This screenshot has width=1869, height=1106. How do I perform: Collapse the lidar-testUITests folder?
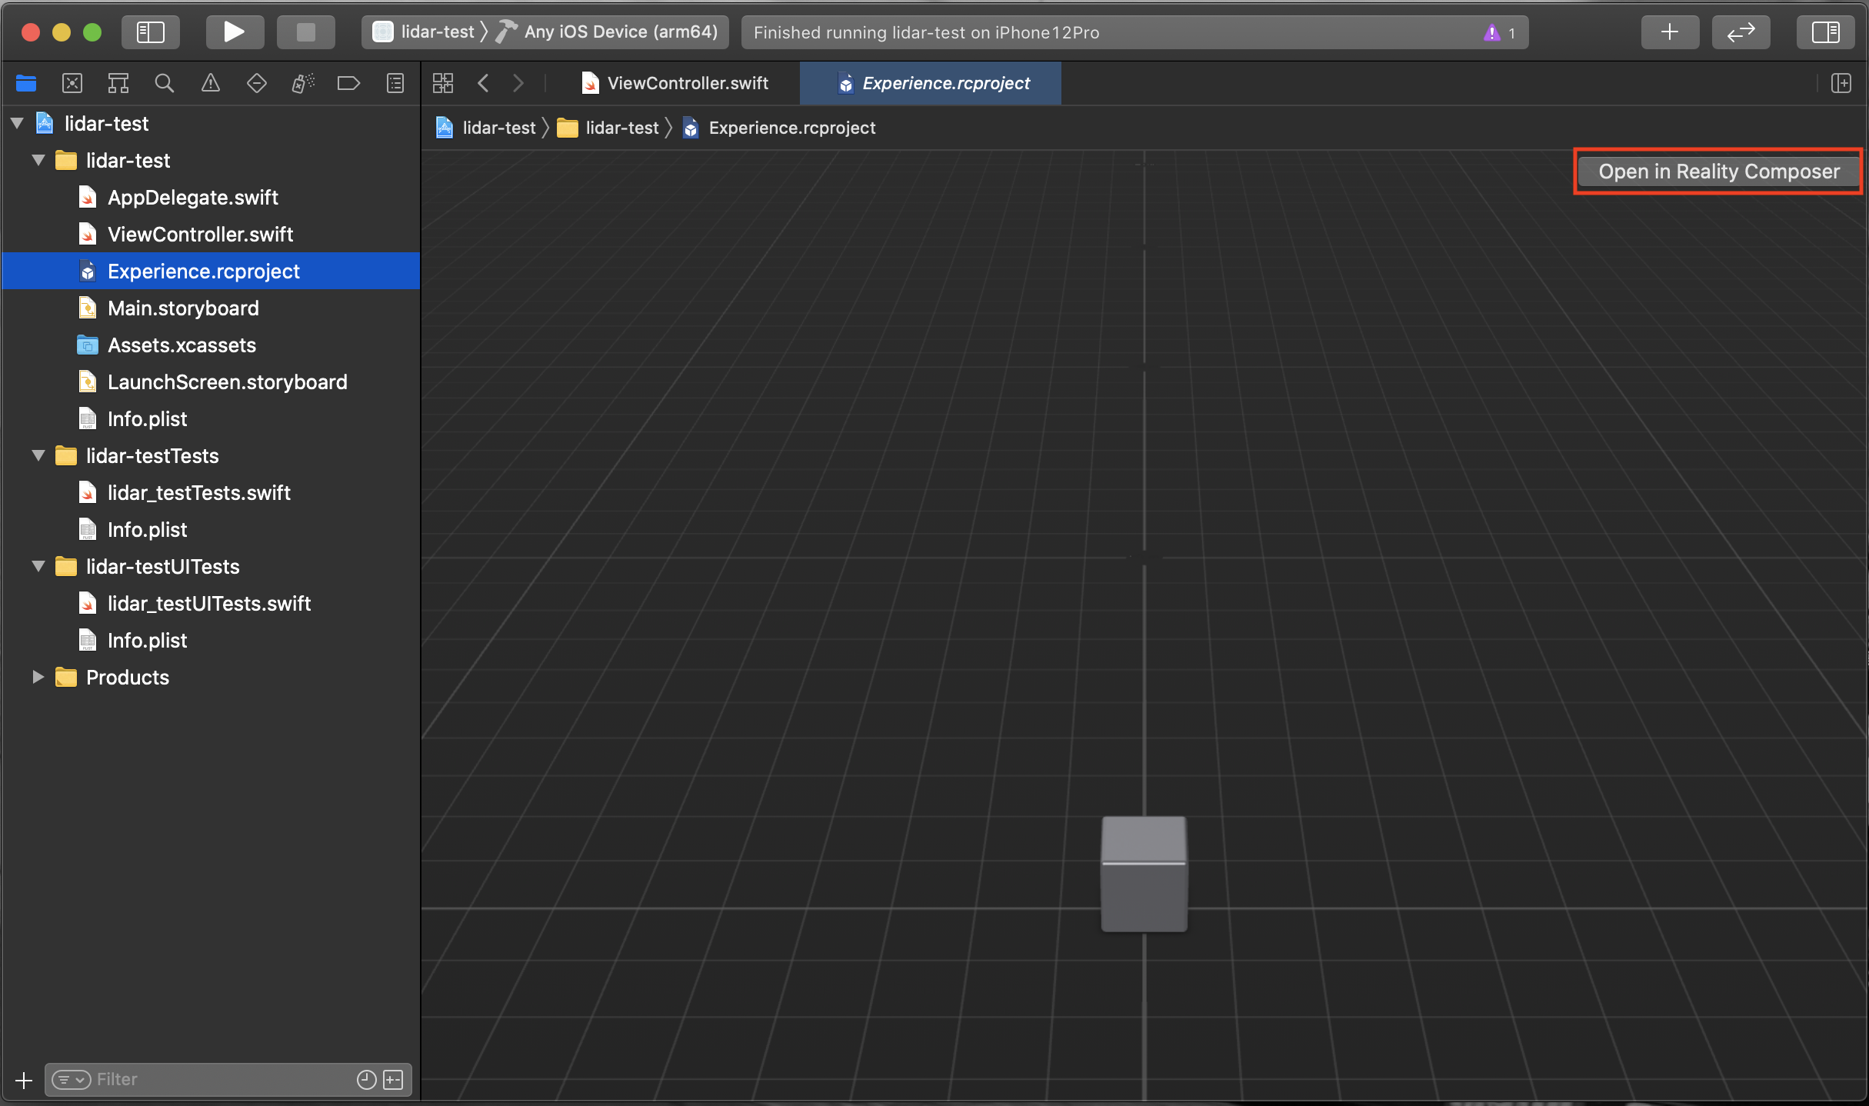click(x=38, y=567)
